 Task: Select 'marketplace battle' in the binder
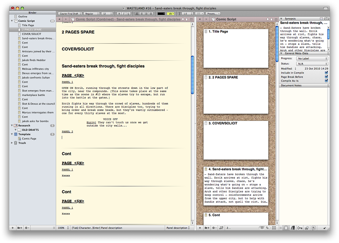pyautogui.click(x=33, y=95)
